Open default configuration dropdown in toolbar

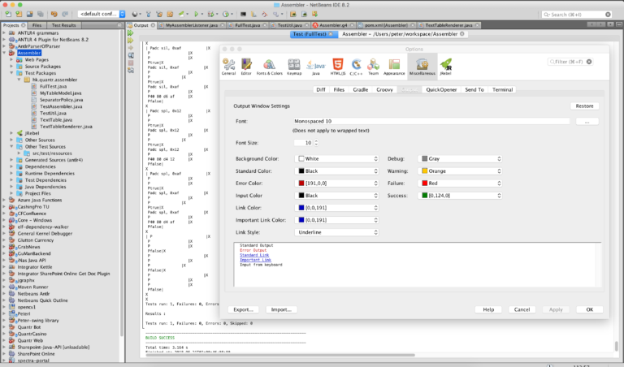click(x=102, y=14)
